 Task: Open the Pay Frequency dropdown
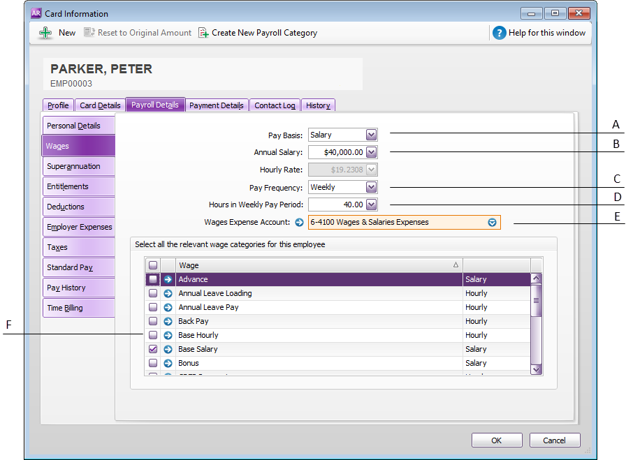click(372, 187)
